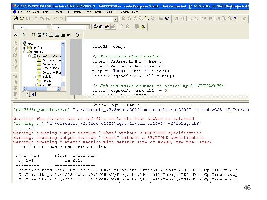Open the GEL menu
Image resolution: width=267 pixels, height=200 pixels.
[67, 12]
